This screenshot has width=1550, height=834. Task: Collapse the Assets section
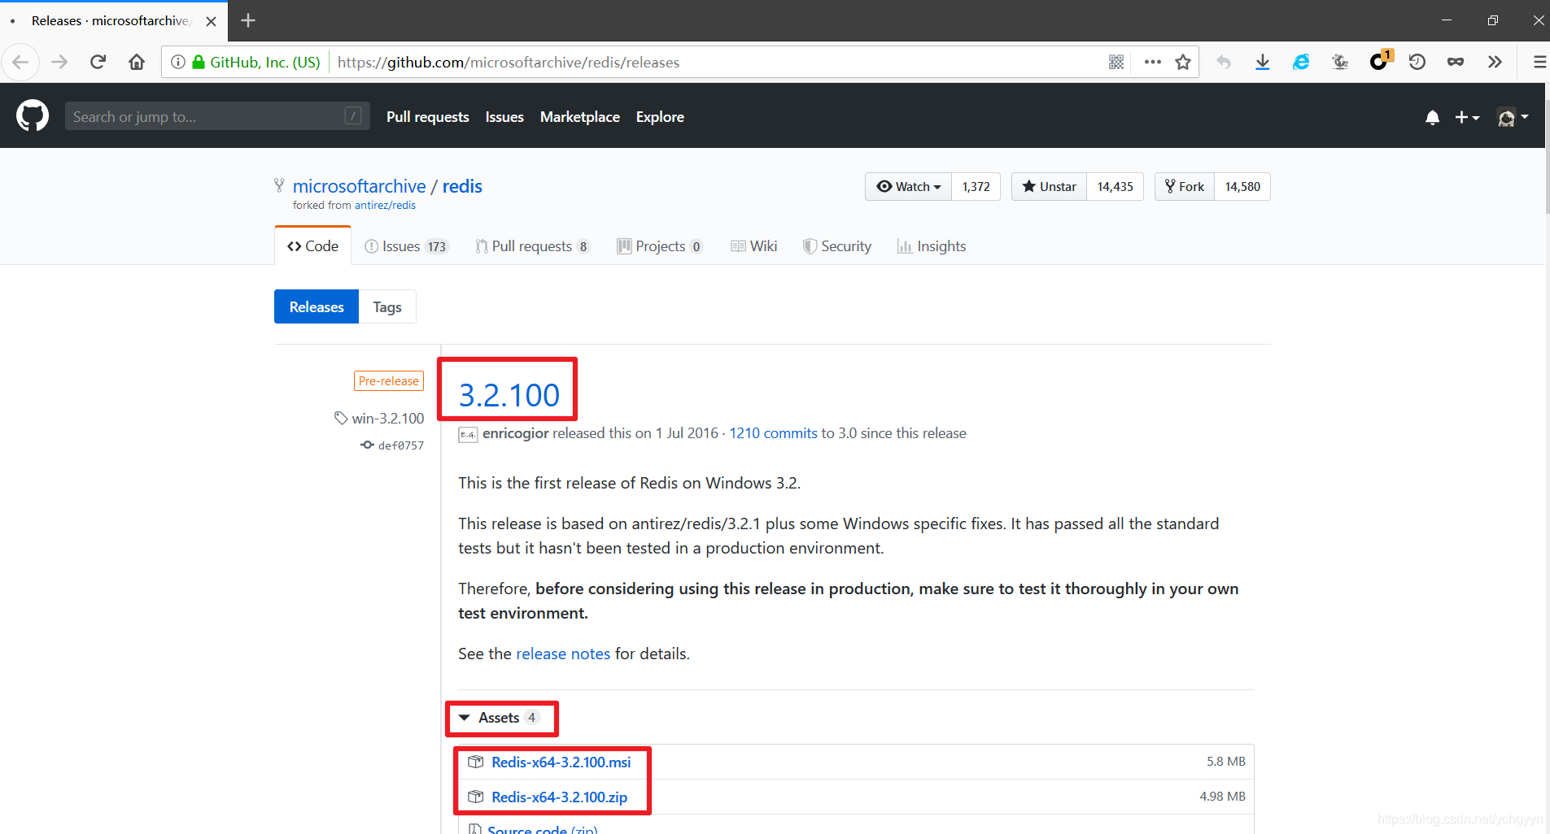[x=499, y=718]
